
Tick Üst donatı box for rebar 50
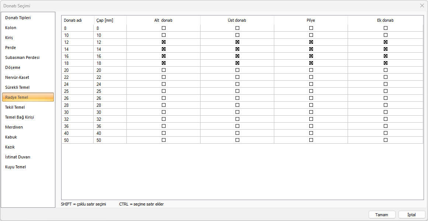237,140
